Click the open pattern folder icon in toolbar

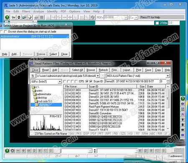click(24, 18)
